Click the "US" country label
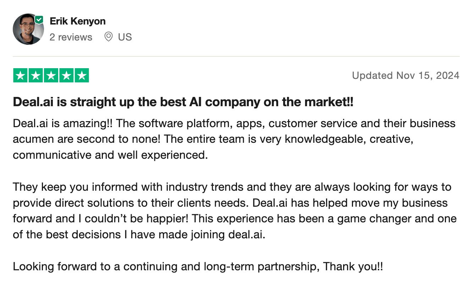This screenshot has width=474, height=282. (125, 37)
